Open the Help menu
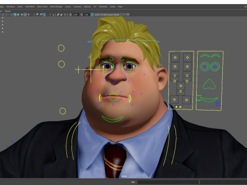Image resolution: width=247 pixels, height=185 pixels. tap(120, 7)
